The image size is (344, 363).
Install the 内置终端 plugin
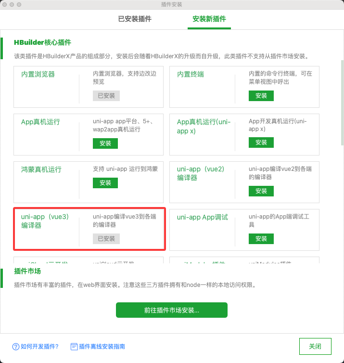coord(261,96)
